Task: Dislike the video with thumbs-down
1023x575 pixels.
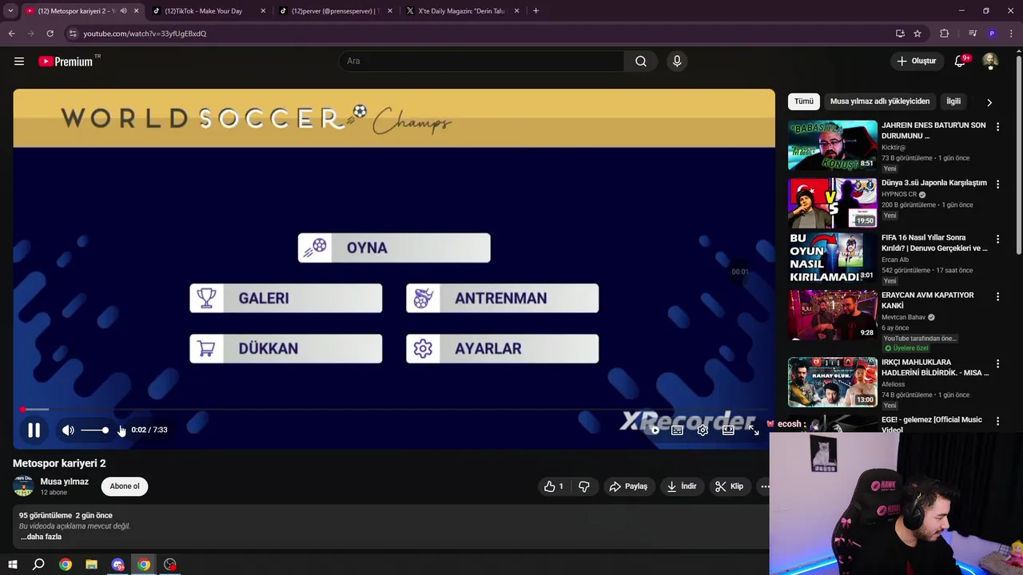Action: tap(584, 486)
